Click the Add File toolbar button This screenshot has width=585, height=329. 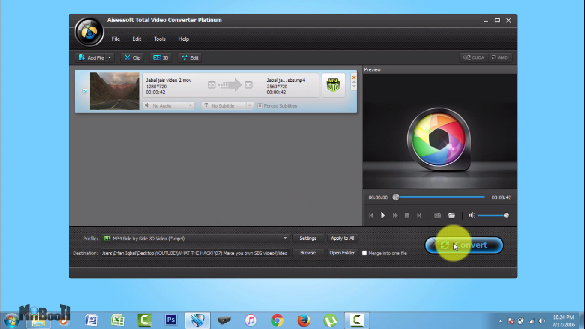coord(91,58)
